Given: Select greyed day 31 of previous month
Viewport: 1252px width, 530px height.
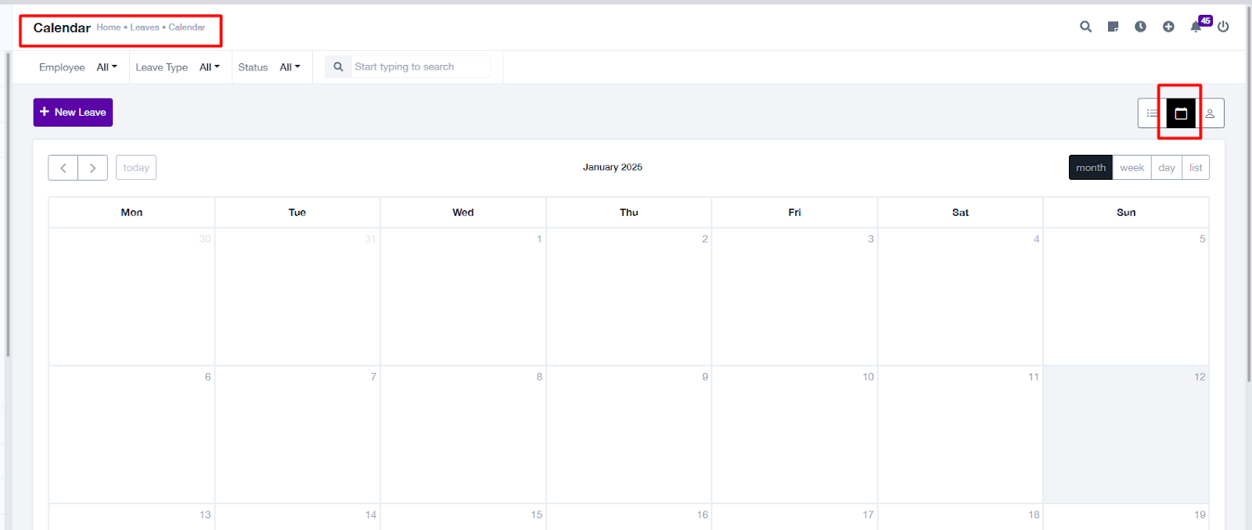Looking at the screenshot, I should (x=297, y=297).
